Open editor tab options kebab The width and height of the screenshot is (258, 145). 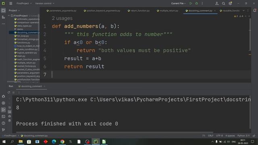[x=248, y=10]
